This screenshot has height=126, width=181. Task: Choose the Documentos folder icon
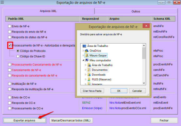coord(89,70)
